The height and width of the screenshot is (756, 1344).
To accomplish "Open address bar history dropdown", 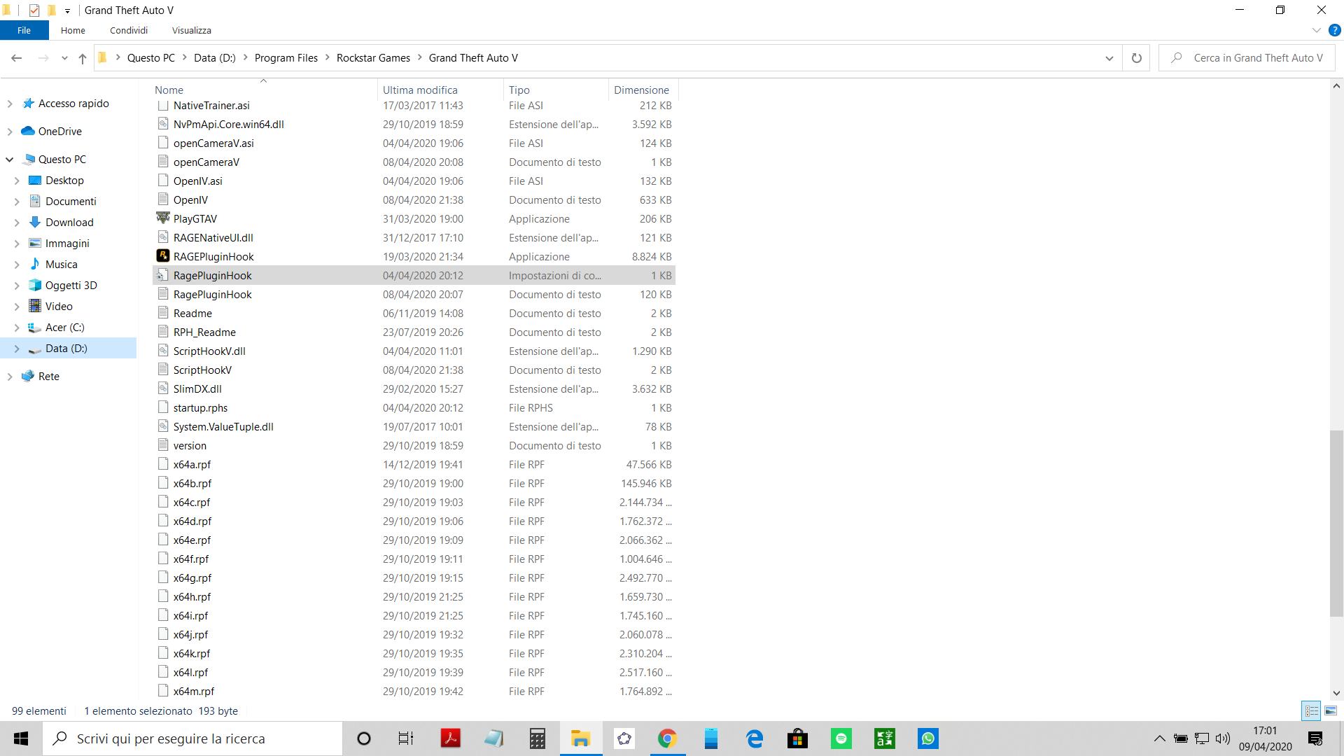I will tap(1109, 58).
